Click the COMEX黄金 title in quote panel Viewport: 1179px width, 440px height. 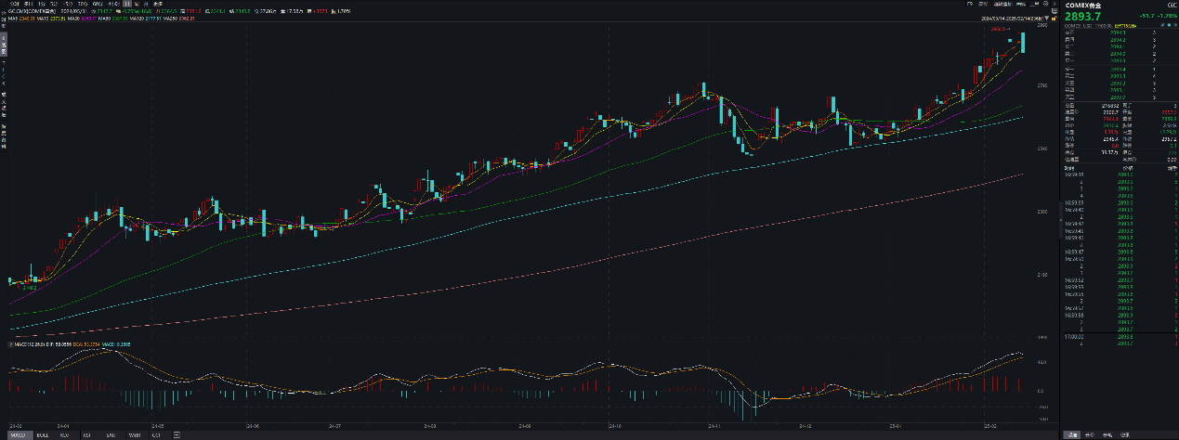1083,6
